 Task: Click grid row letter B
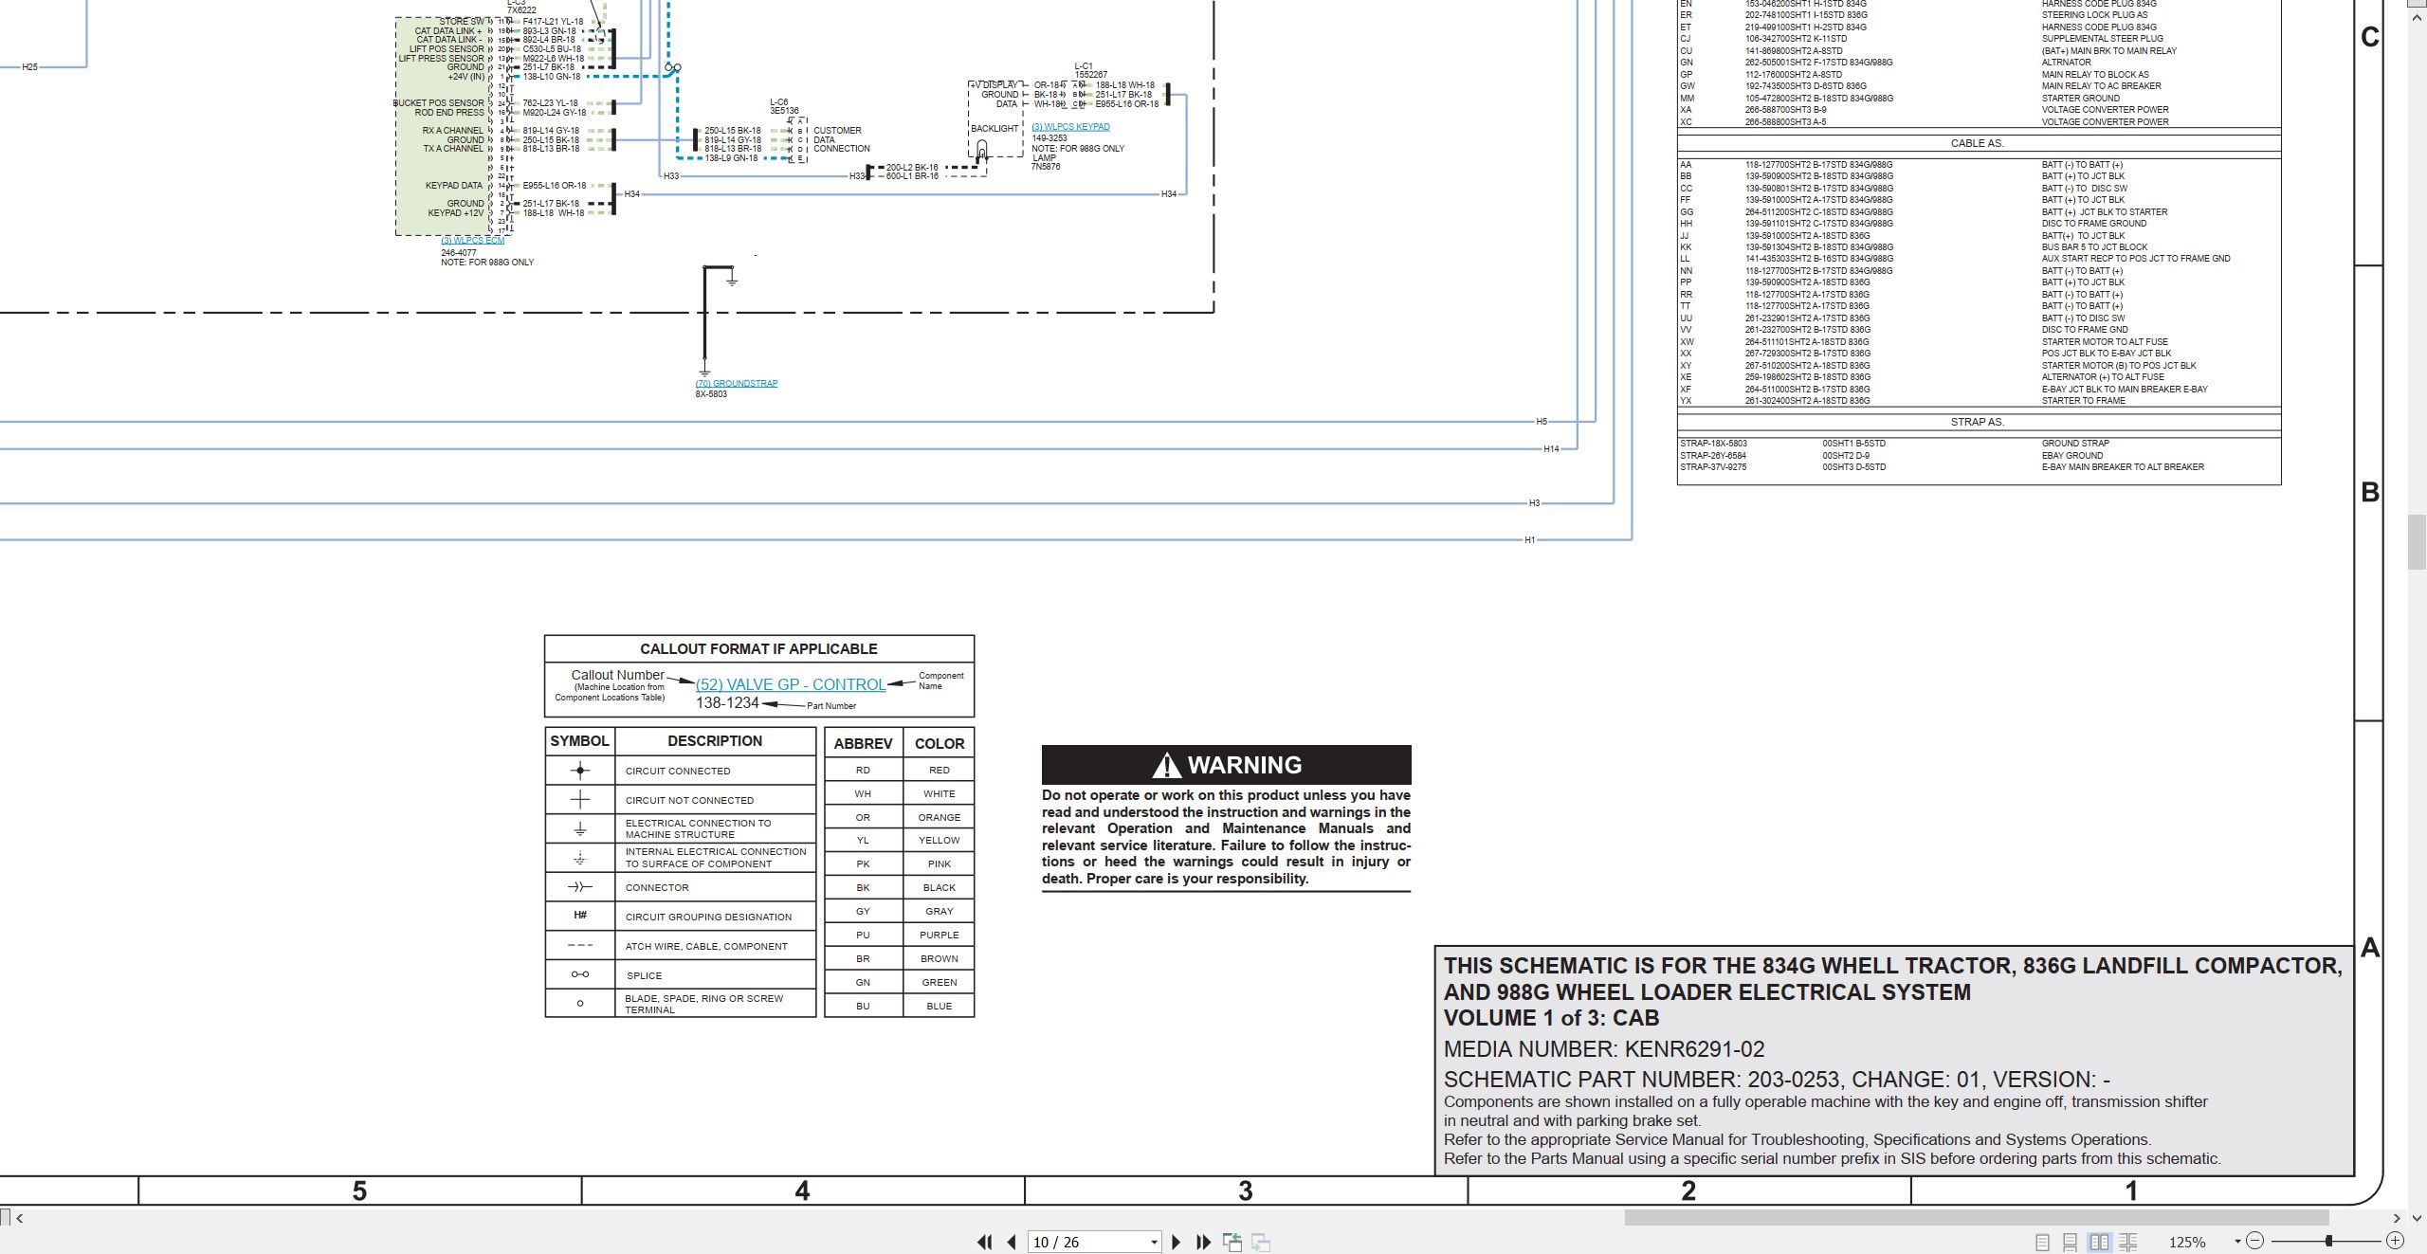point(2370,493)
